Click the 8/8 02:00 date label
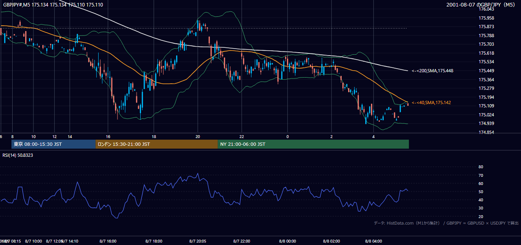The image size is (521, 245). click(x=331, y=241)
